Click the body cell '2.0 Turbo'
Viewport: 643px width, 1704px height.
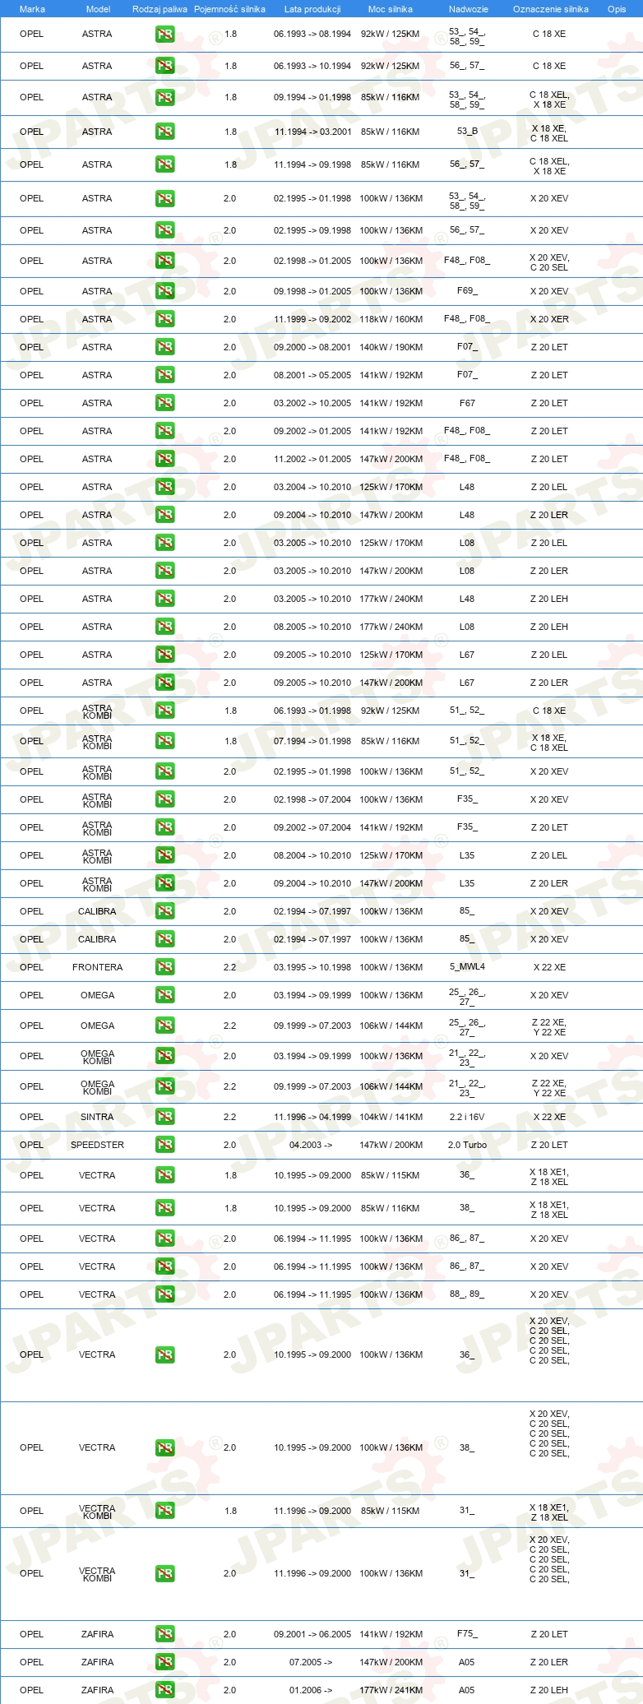[x=467, y=1145]
